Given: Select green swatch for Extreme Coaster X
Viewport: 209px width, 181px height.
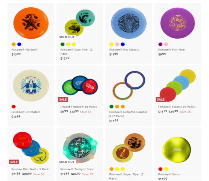Looking at the screenshot, I should click(x=111, y=107).
